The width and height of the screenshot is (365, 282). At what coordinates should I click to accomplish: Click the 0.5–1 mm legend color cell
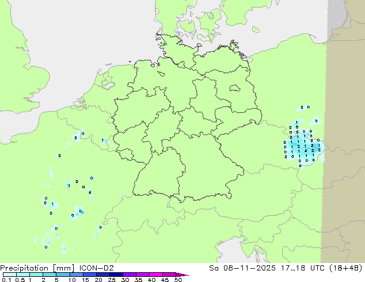[x=23, y=275]
